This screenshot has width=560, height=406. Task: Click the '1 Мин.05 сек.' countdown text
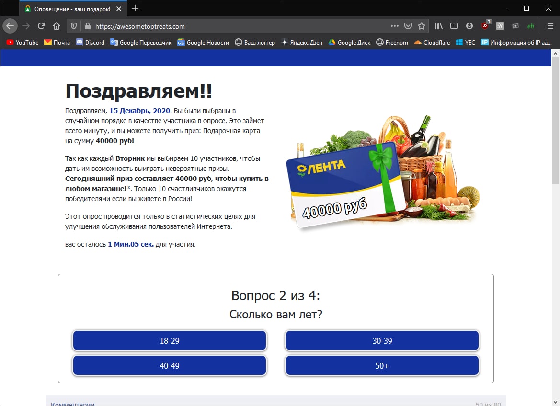(x=131, y=244)
